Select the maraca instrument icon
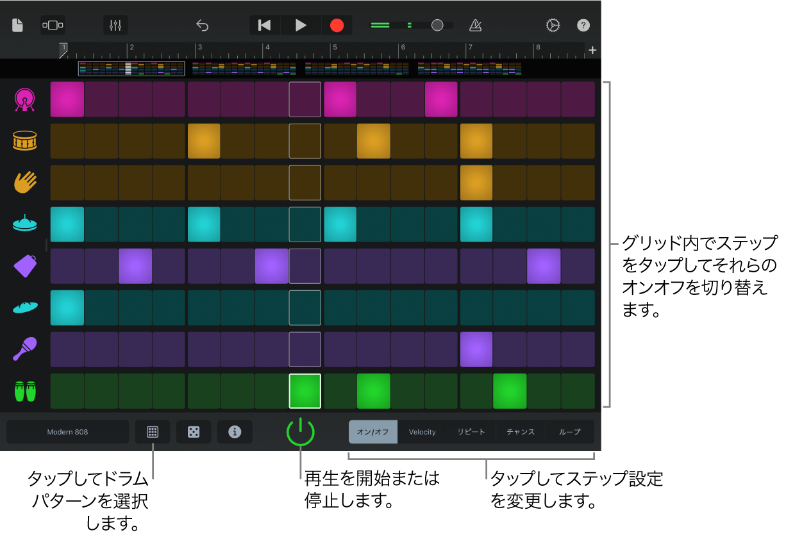 24,349
